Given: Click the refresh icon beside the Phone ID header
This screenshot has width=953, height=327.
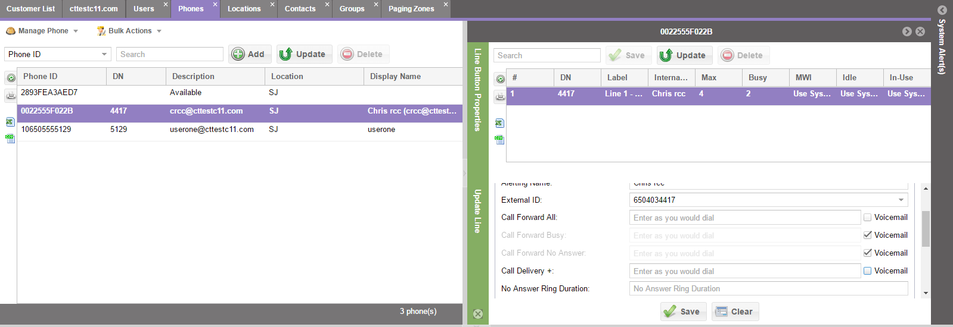Looking at the screenshot, I should [x=11, y=78].
